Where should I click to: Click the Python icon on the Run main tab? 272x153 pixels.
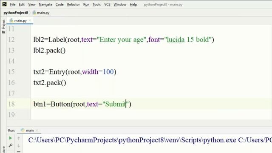[23, 130]
